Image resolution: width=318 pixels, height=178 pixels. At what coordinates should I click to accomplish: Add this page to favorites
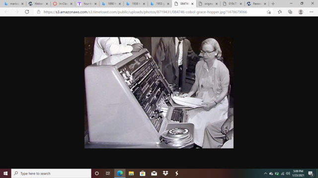269,12
